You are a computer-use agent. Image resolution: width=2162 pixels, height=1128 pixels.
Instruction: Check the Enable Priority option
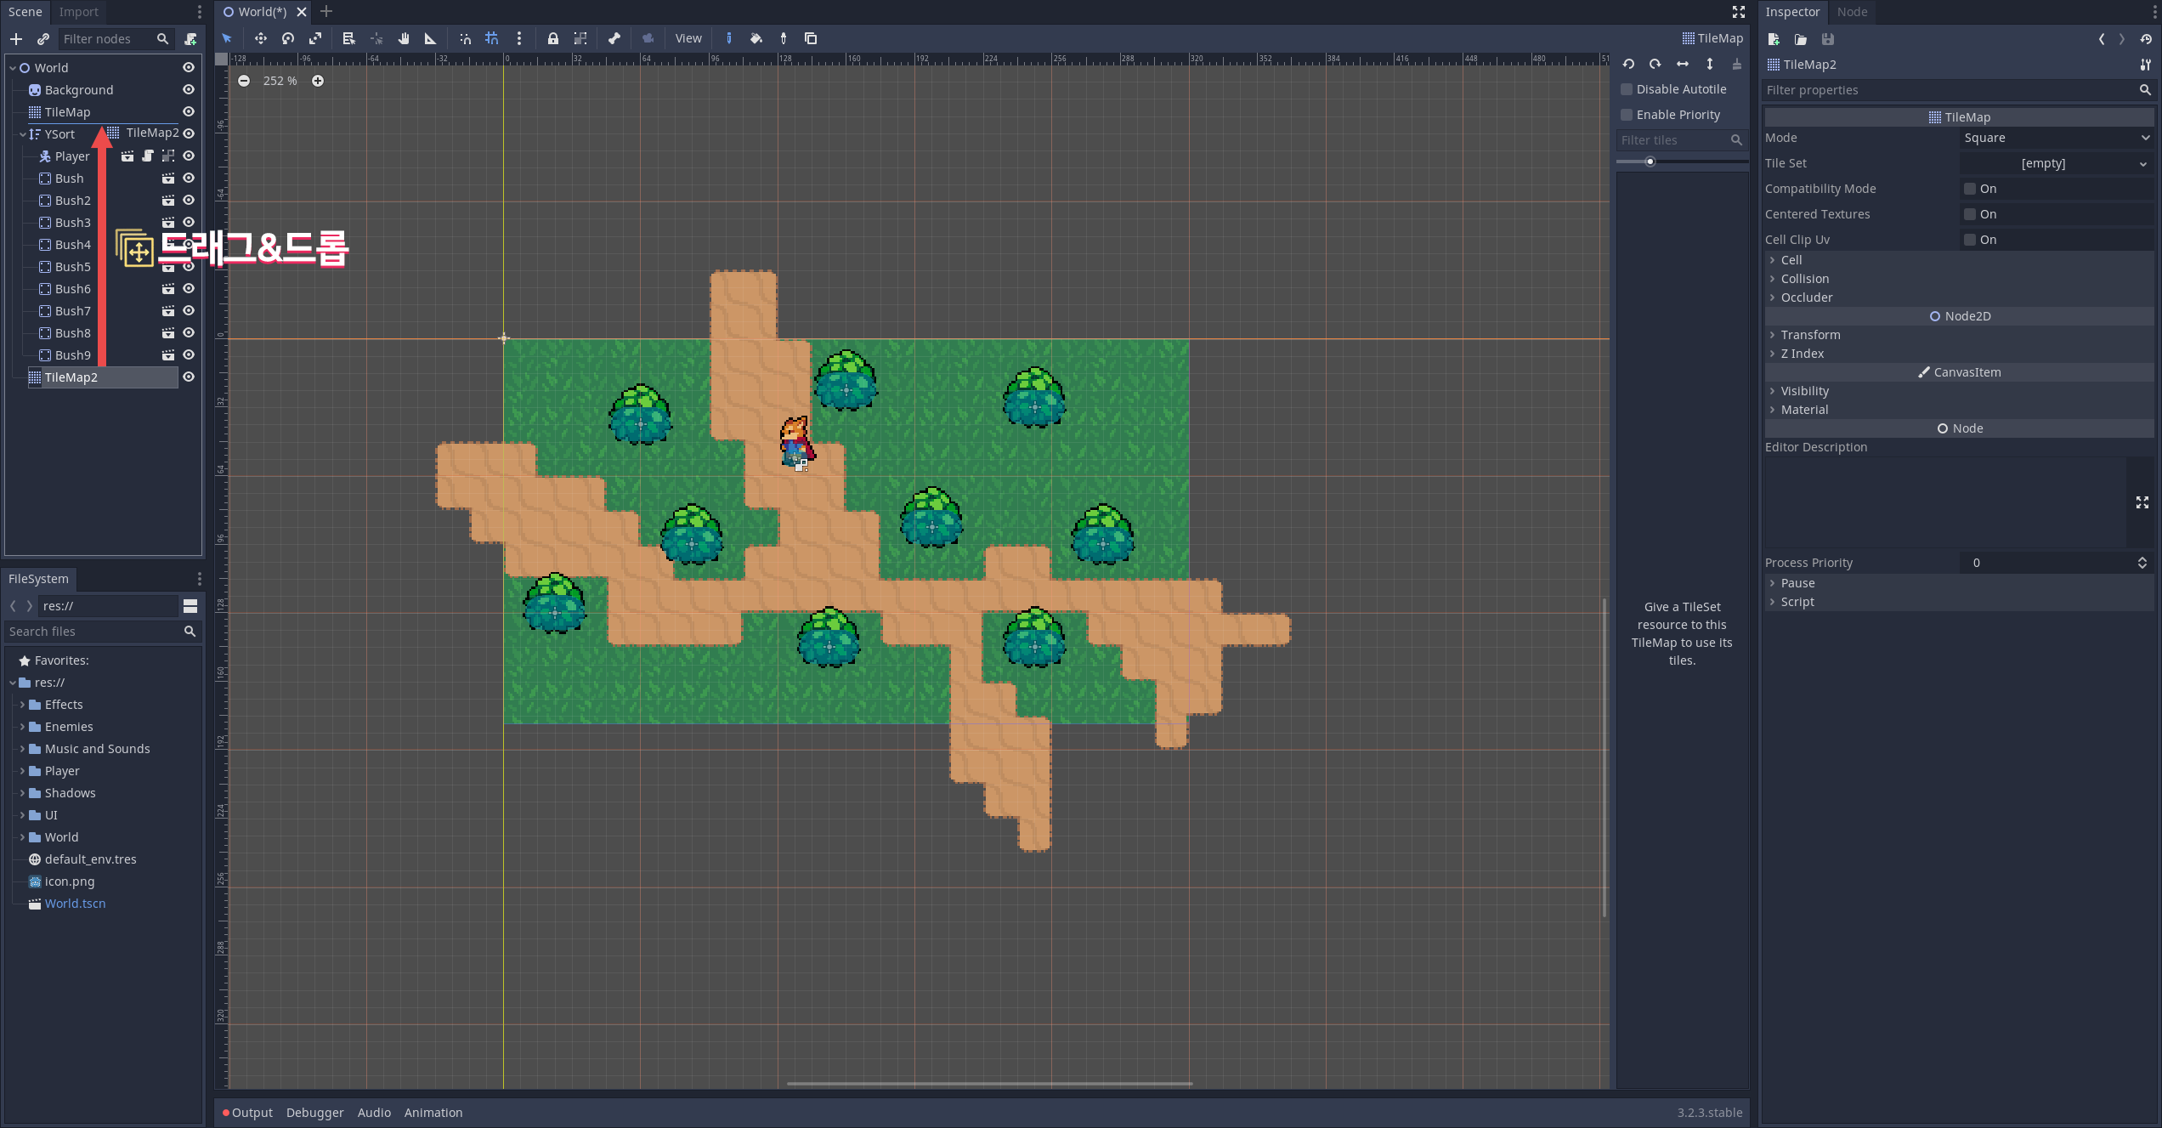[1627, 115]
